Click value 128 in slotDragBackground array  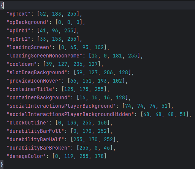(x=124, y=72)
